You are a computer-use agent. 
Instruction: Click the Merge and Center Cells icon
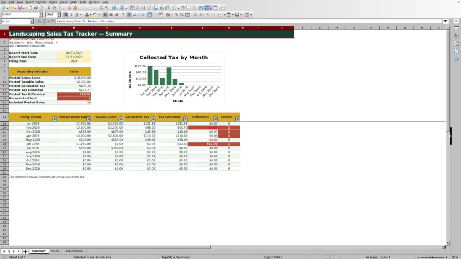(x=149, y=15)
